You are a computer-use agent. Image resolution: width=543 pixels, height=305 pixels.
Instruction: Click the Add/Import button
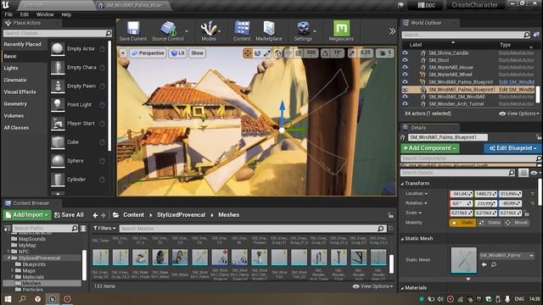[x=27, y=215]
